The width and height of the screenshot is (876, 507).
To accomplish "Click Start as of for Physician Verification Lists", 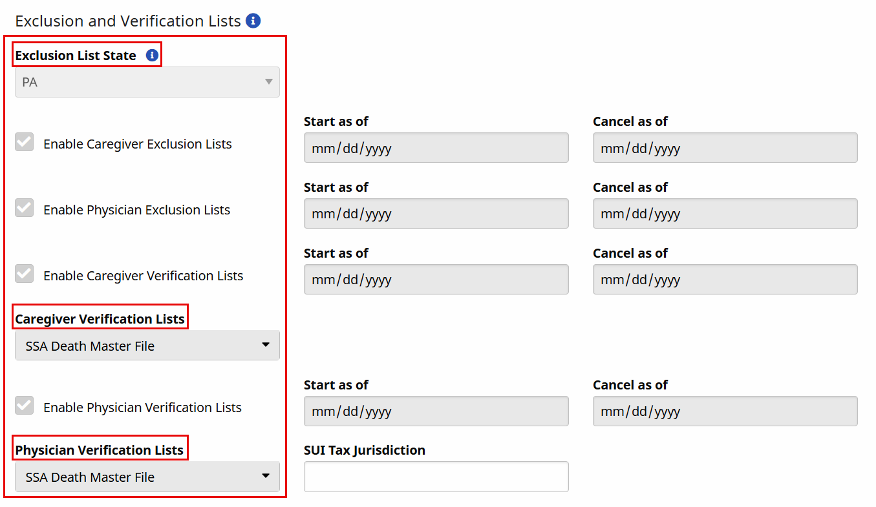I will point(436,411).
